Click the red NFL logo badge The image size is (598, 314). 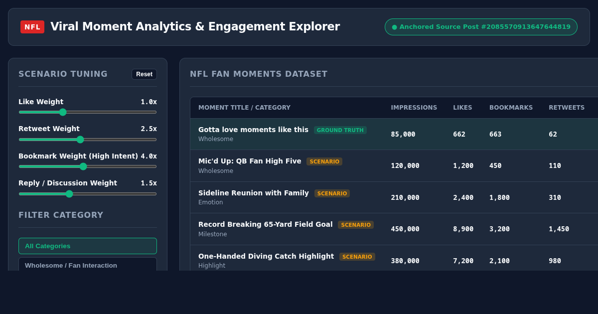click(32, 27)
